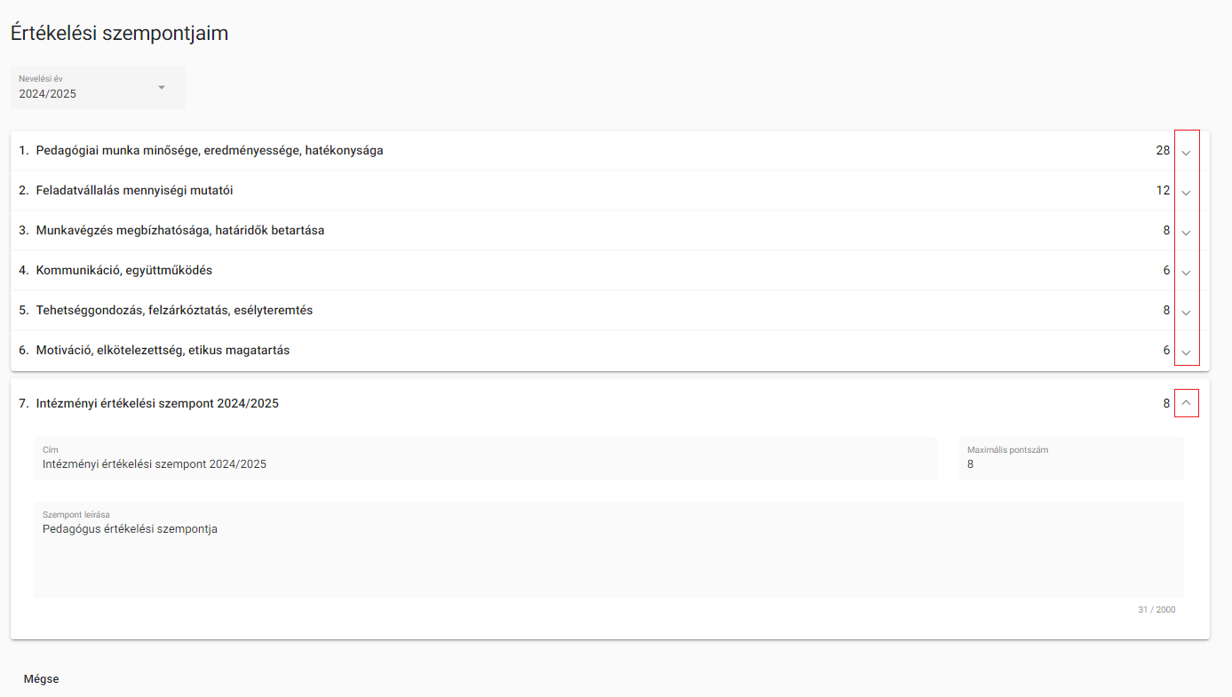
Task: Focus the Cím input field
Action: click(486, 458)
